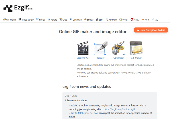Click the Effects palette icon in navigation
The image size is (171, 119).
[x=85, y=19]
